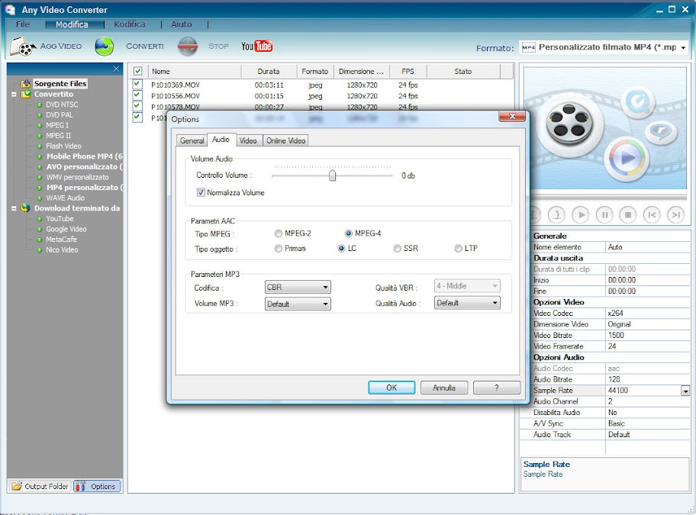This screenshot has height=515, width=696.
Task: Confirm the Options dialog with OK
Action: [391, 388]
